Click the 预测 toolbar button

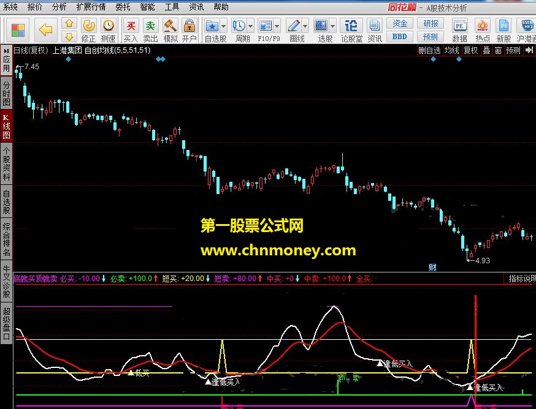[x=431, y=37]
